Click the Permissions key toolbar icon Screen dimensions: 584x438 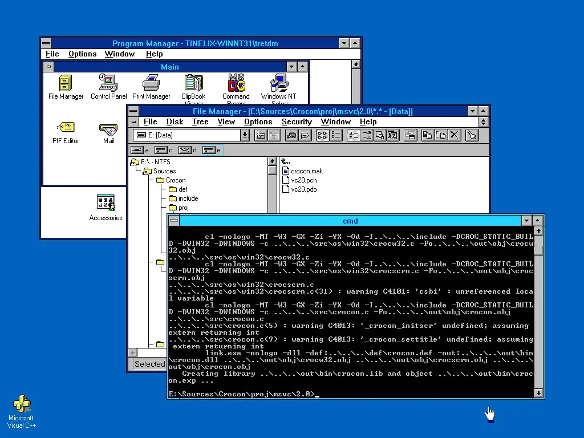[x=472, y=135]
